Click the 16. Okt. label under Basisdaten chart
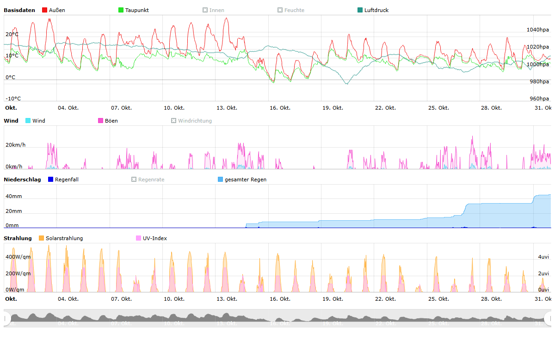Image resolution: width=555 pixels, height=347 pixels. pos(280,108)
